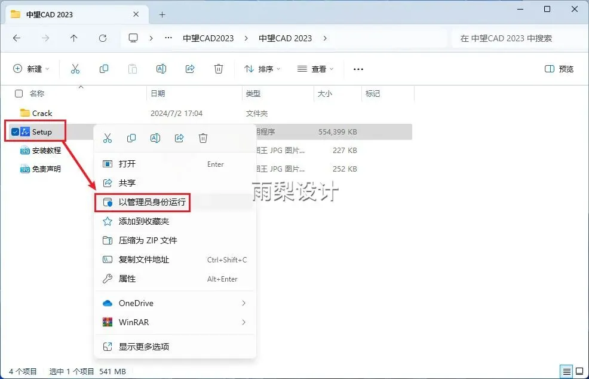
Task: Expand the chevron after 中望CAD2023 breadcrumb
Action: (x=246, y=38)
